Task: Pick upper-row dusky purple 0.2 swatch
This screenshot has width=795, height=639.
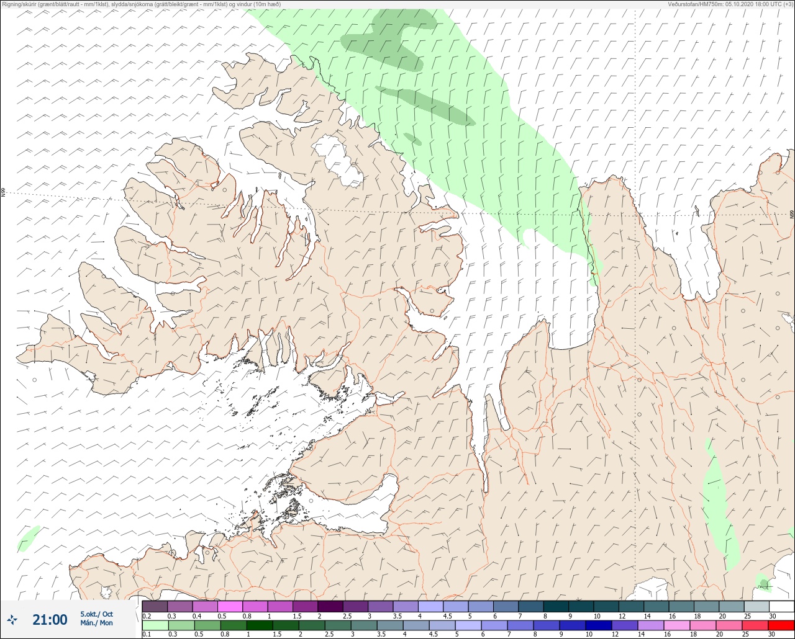Action: pos(155,606)
